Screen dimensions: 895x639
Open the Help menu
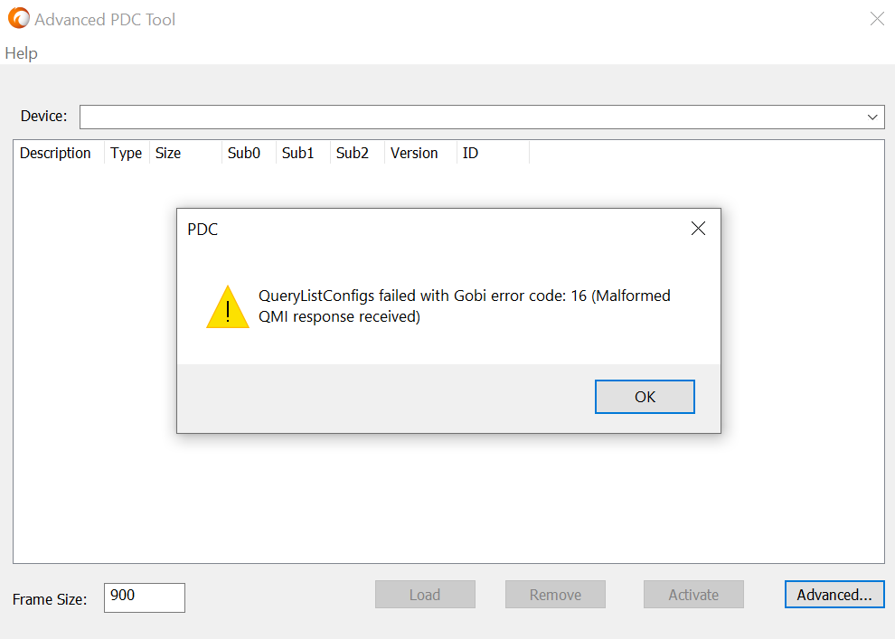coord(21,53)
